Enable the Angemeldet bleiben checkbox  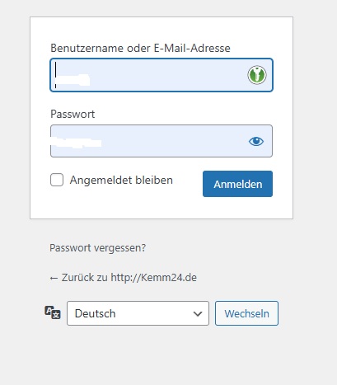[57, 180]
